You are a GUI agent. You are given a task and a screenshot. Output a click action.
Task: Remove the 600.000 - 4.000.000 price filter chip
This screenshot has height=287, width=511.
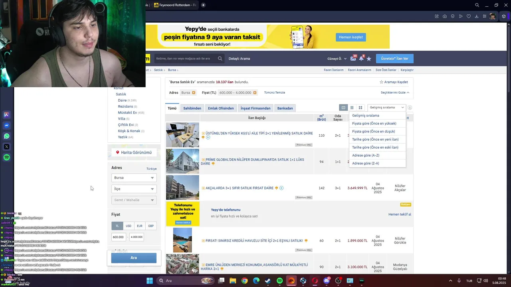pos(255,92)
